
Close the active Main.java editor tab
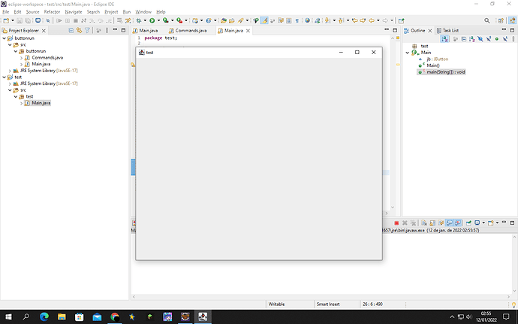point(248,31)
